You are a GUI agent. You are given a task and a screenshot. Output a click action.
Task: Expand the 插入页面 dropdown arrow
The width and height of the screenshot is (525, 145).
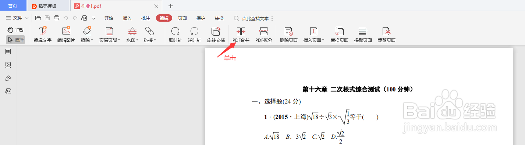tap(323, 40)
